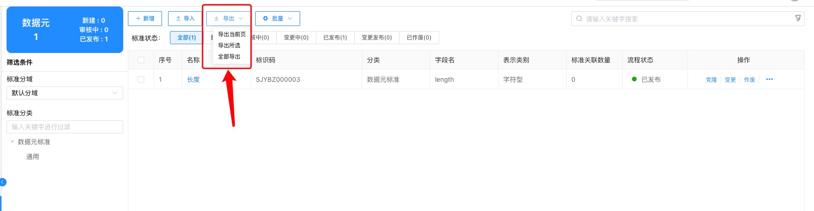Screen dimensions: 814x211
Task: Collapse the 数据元标准 tree node
Action: (12, 142)
